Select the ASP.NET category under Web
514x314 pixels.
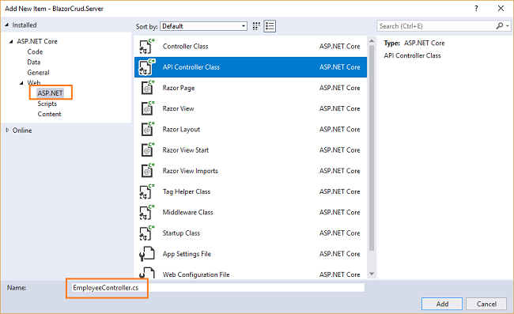50,93
